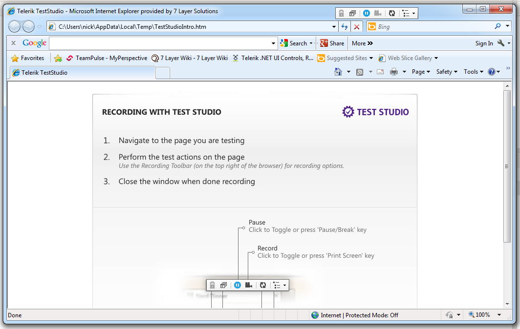Click Internet Protected Mode Off status text

pyautogui.click(x=359, y=315)
